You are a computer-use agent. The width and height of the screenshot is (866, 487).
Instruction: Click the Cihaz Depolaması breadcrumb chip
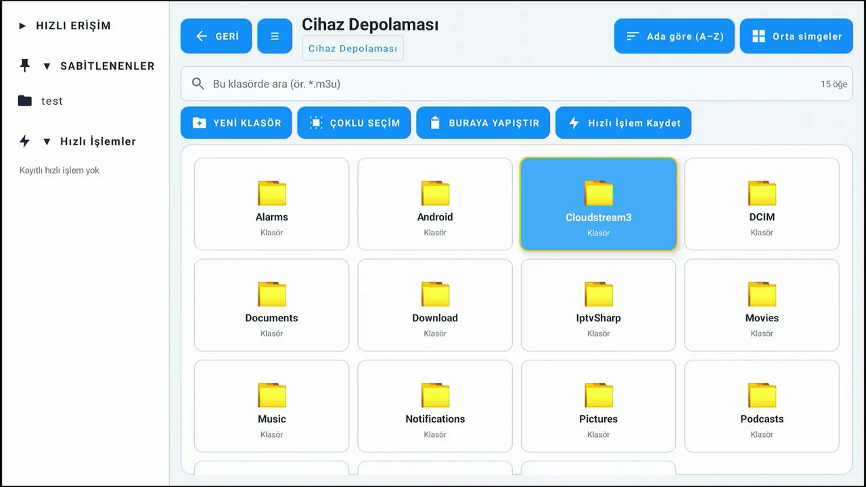pos(352,49)
